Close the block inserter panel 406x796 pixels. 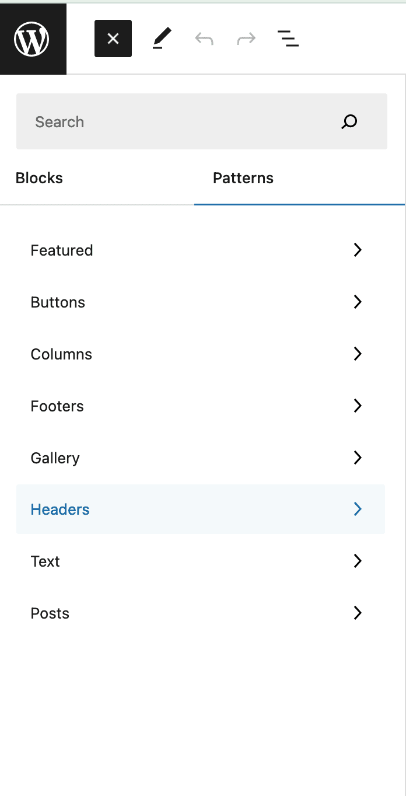tap(113, 39)
